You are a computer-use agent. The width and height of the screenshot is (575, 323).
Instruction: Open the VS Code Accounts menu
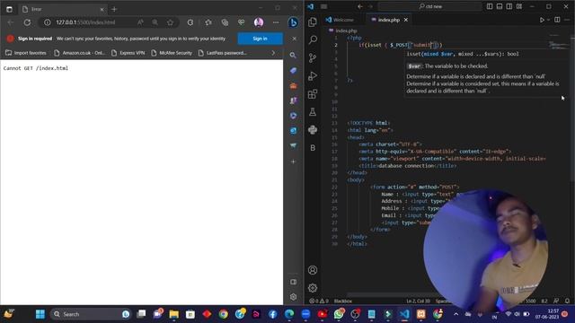click(313, 270)
